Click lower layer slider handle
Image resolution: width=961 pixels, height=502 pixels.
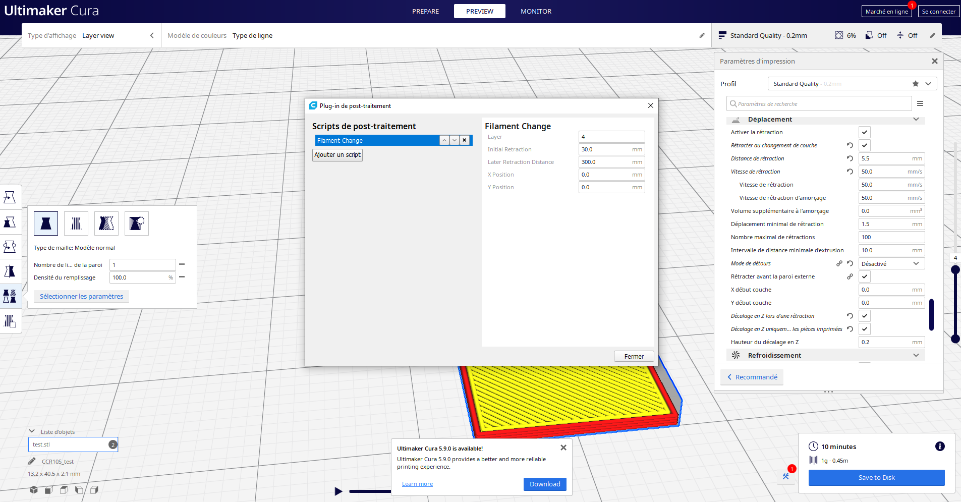pos(955,339)
